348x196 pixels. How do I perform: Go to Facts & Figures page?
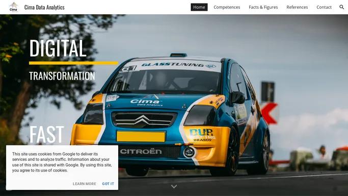(263, 7)
